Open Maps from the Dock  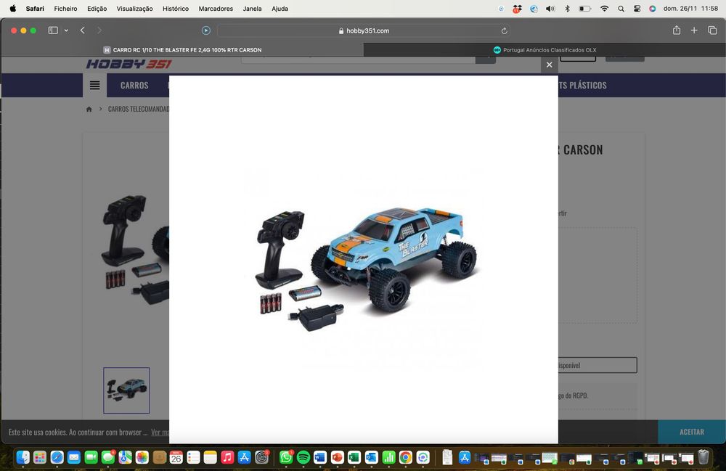pyautogui.click(x=125, y=457)
